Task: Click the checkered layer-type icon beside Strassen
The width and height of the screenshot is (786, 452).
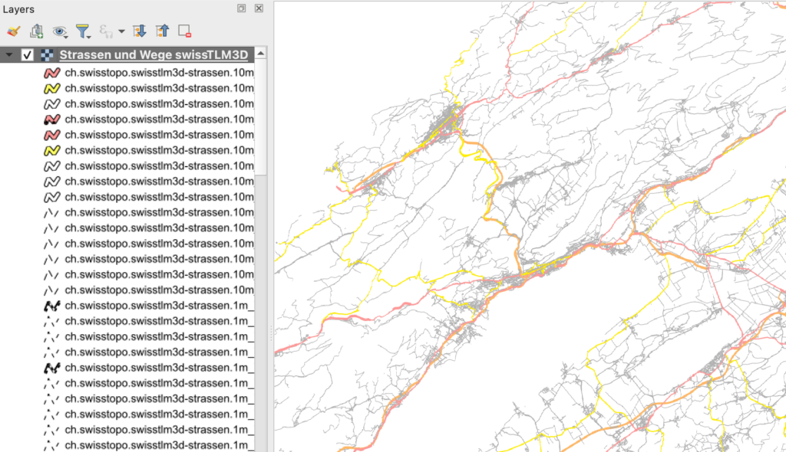Action: [47, 55]
